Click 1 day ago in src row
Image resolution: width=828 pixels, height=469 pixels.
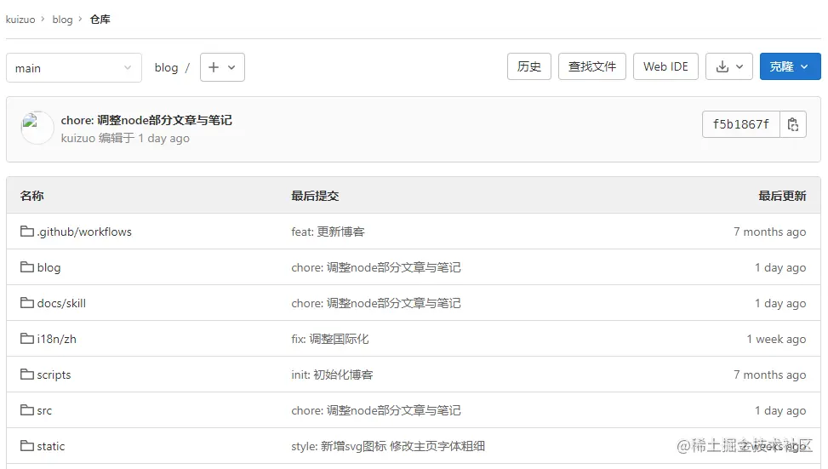780,410
